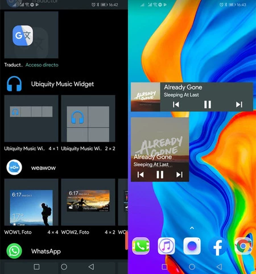Pause playback in the wide music widget
The height and width of the screenshot is (274, 256).
tap(208, 105)
